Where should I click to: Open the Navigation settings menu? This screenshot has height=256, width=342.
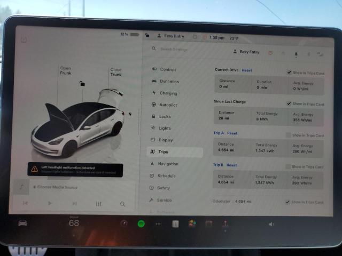pyautogui.click(x=165, y=164)
